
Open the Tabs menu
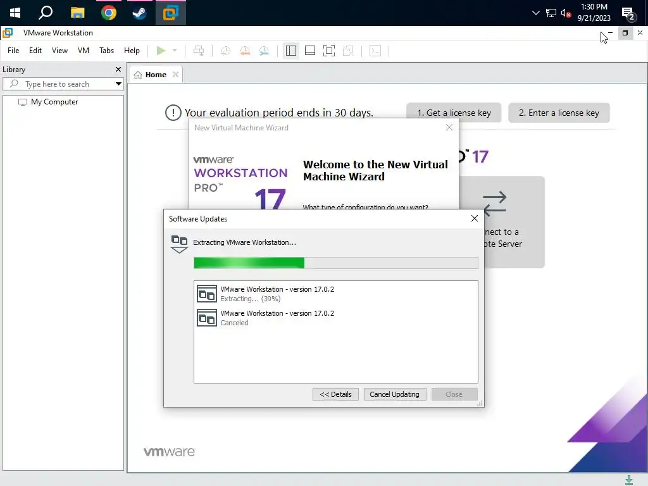[x=106, y=51]
